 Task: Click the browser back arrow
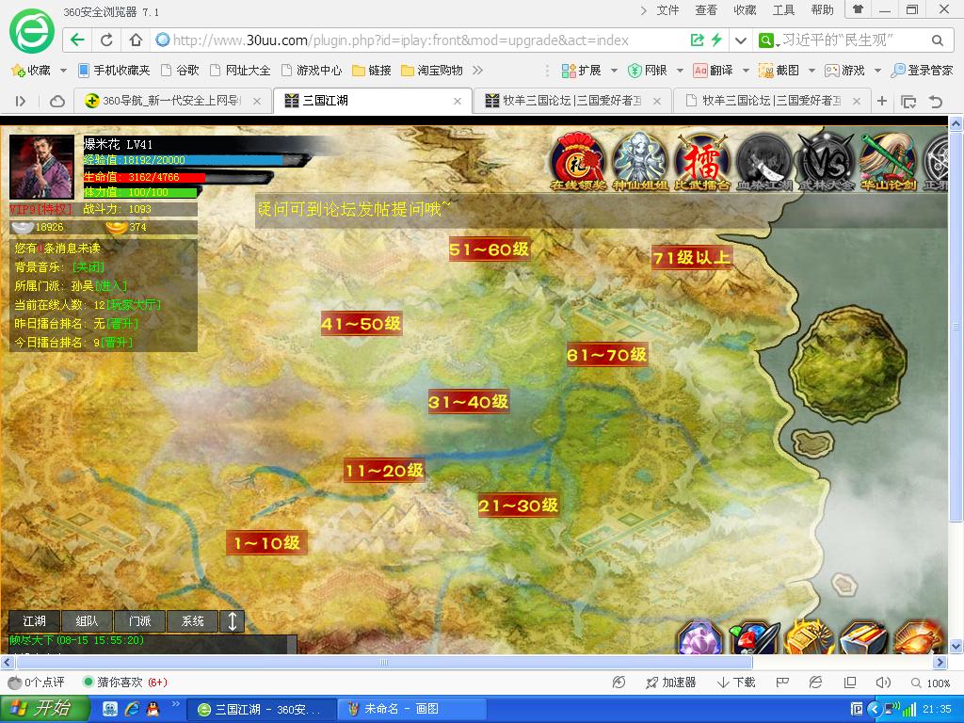point(77,40)
